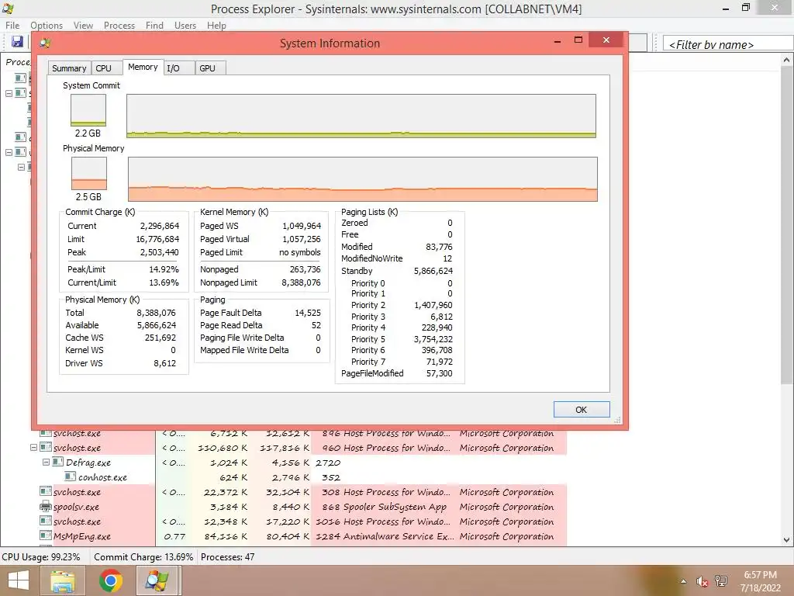Click the CPU Usage 99.23% status text
794x596 pixels.
[41, 556]
